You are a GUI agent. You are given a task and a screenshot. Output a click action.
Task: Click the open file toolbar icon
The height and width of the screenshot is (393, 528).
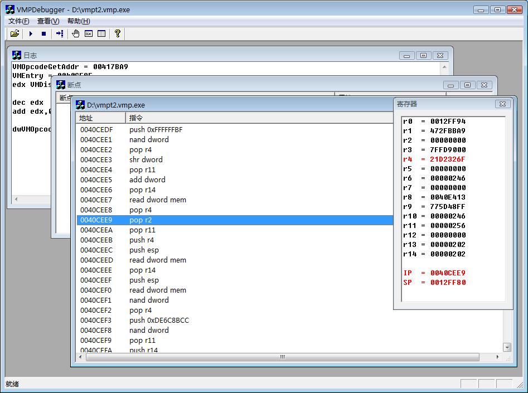tap(14, 33)
